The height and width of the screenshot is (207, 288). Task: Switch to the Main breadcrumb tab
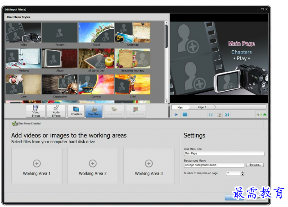tap(180, 107)
